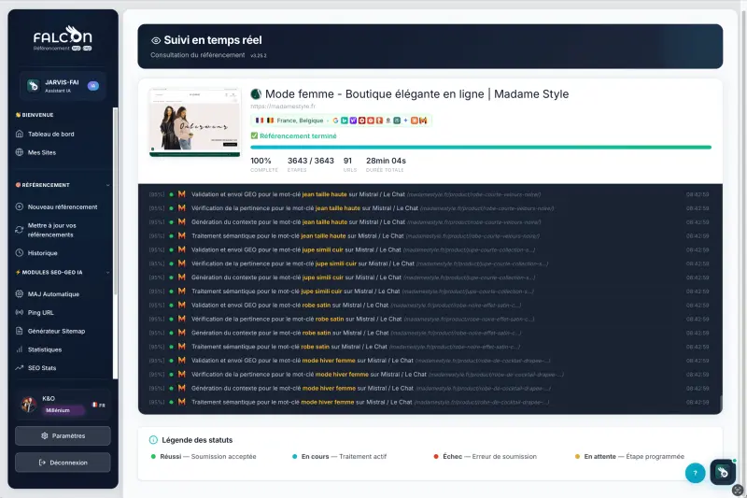This screenshot has height=498, width=747.
Task: Go to Mes Sites
Action: coord(42,151)
